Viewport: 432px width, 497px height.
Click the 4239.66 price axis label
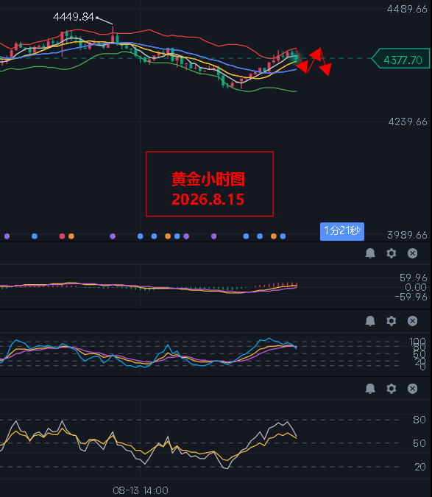pos(408,121)
